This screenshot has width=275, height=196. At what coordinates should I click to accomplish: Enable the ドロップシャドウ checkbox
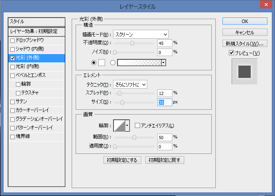13,41
